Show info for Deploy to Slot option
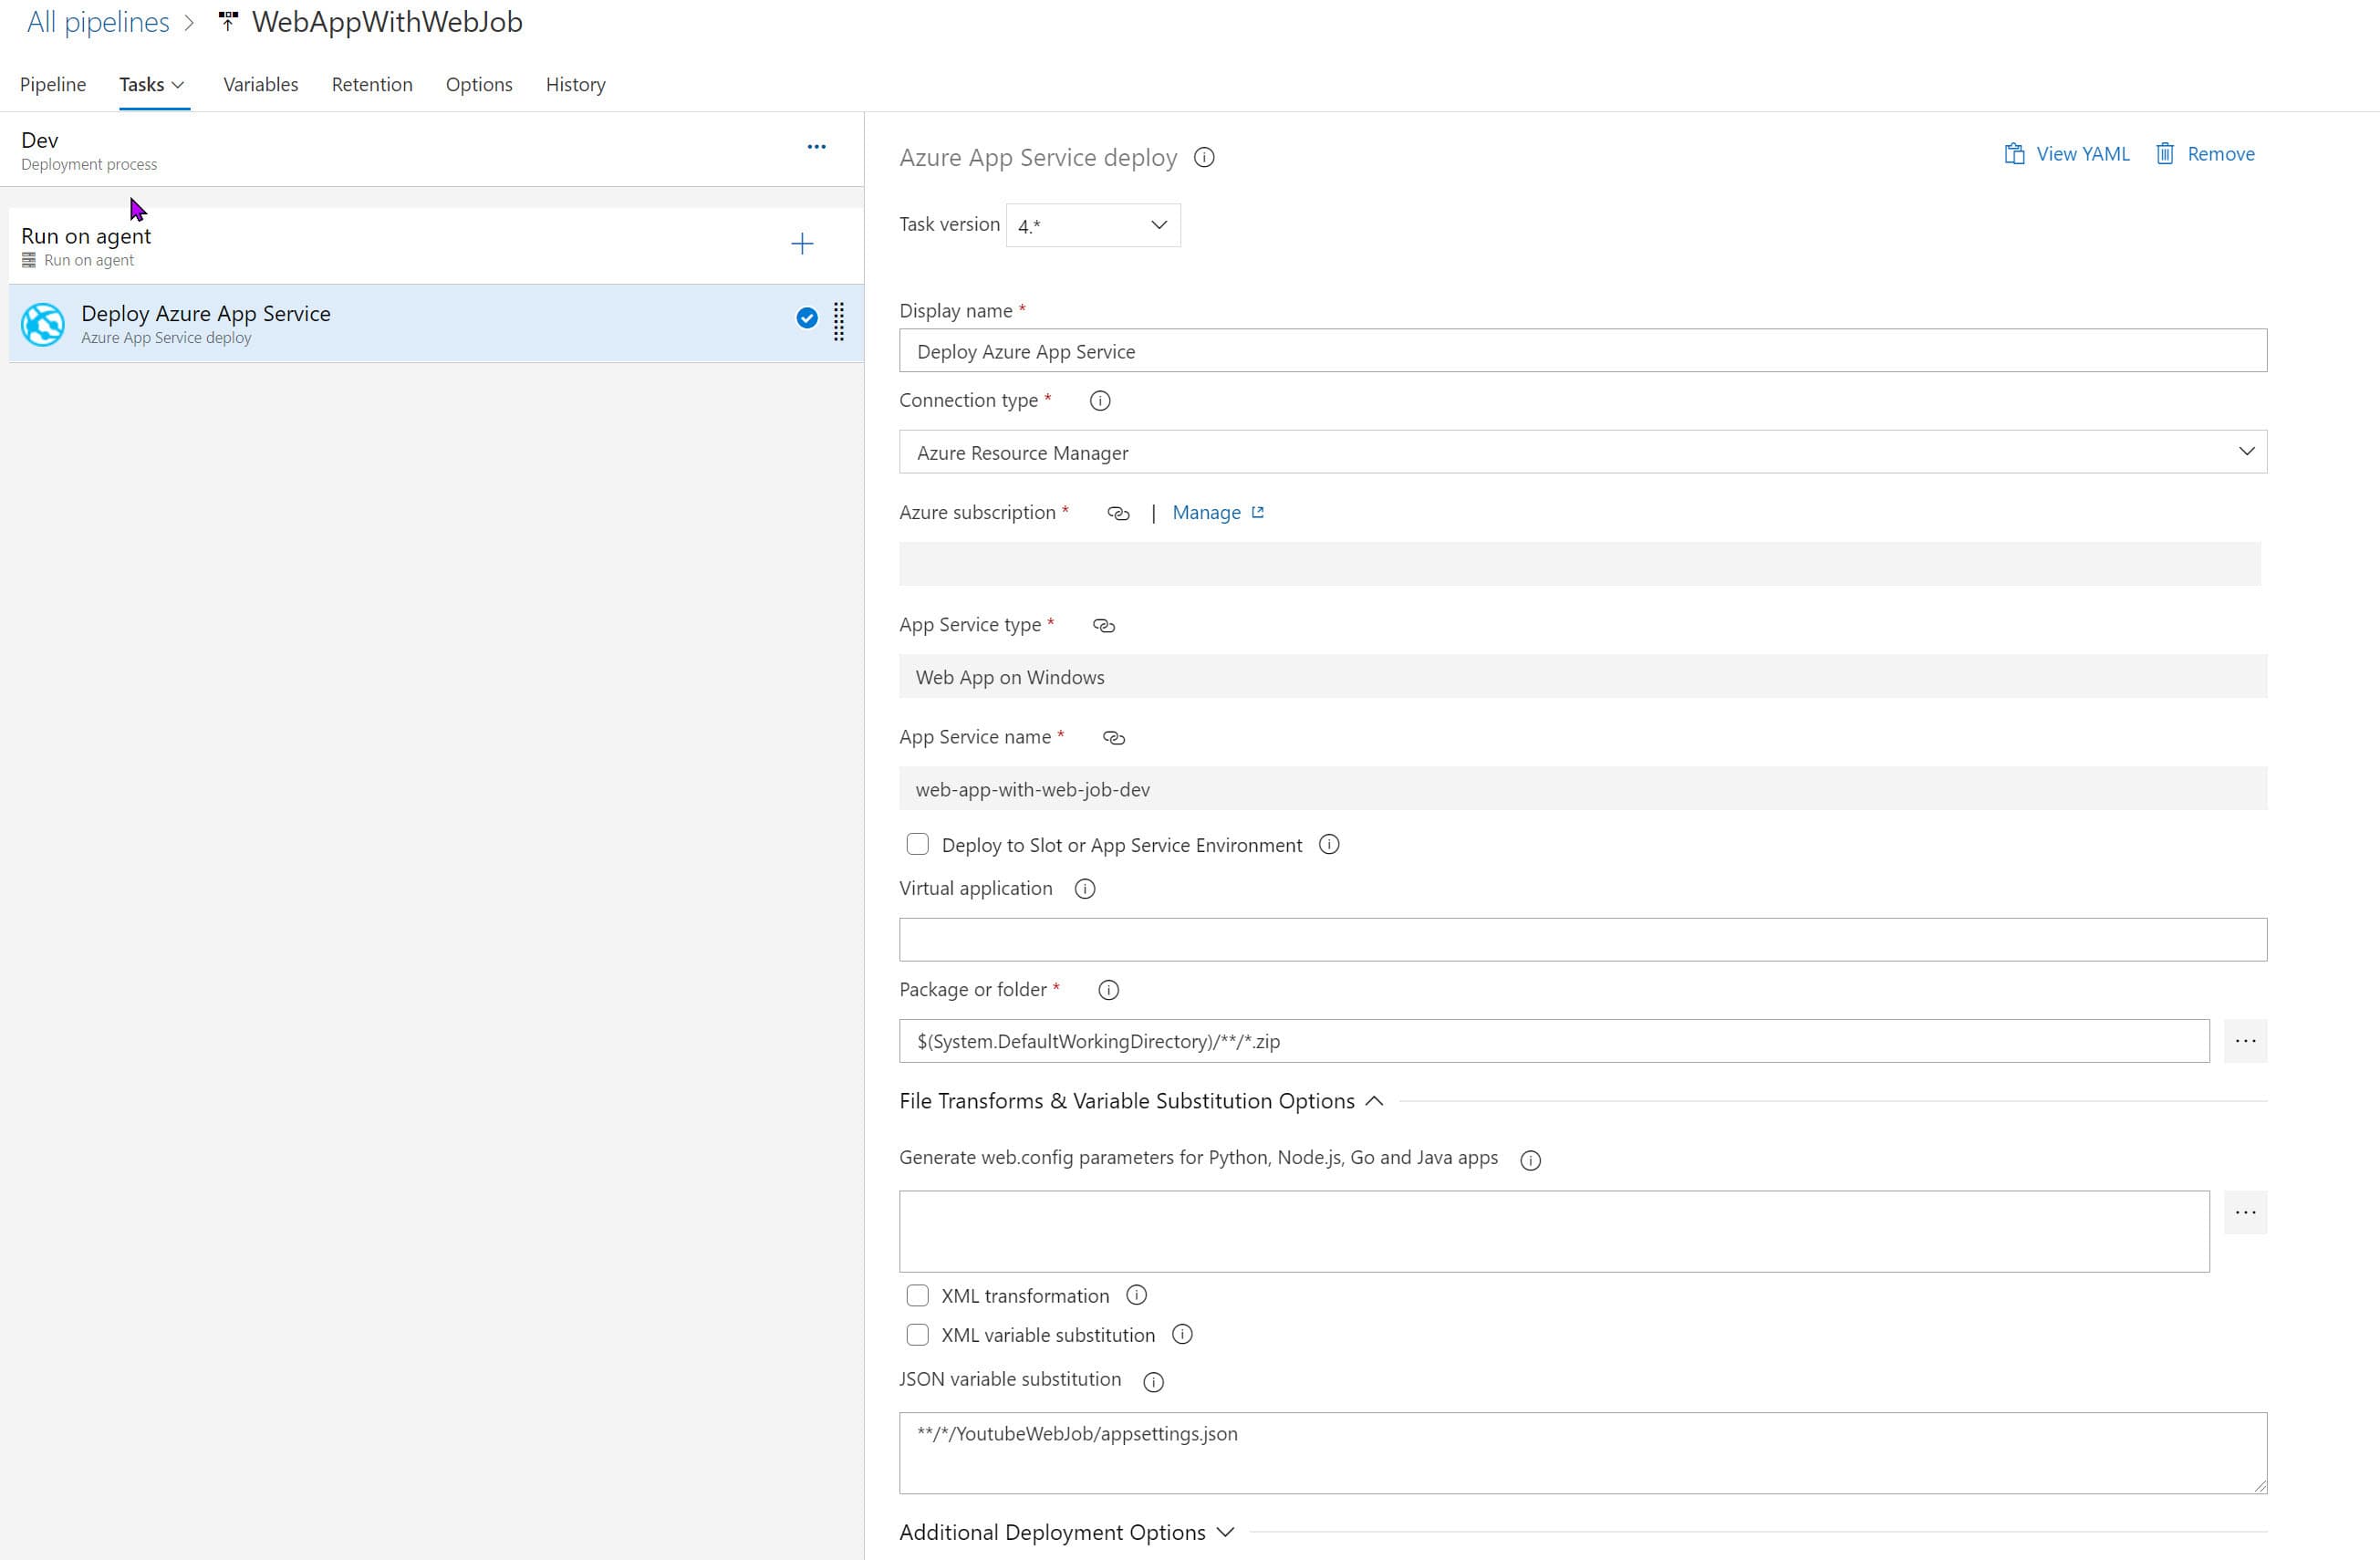The image size is (2380, 1560). click(x=1329, y=845)
